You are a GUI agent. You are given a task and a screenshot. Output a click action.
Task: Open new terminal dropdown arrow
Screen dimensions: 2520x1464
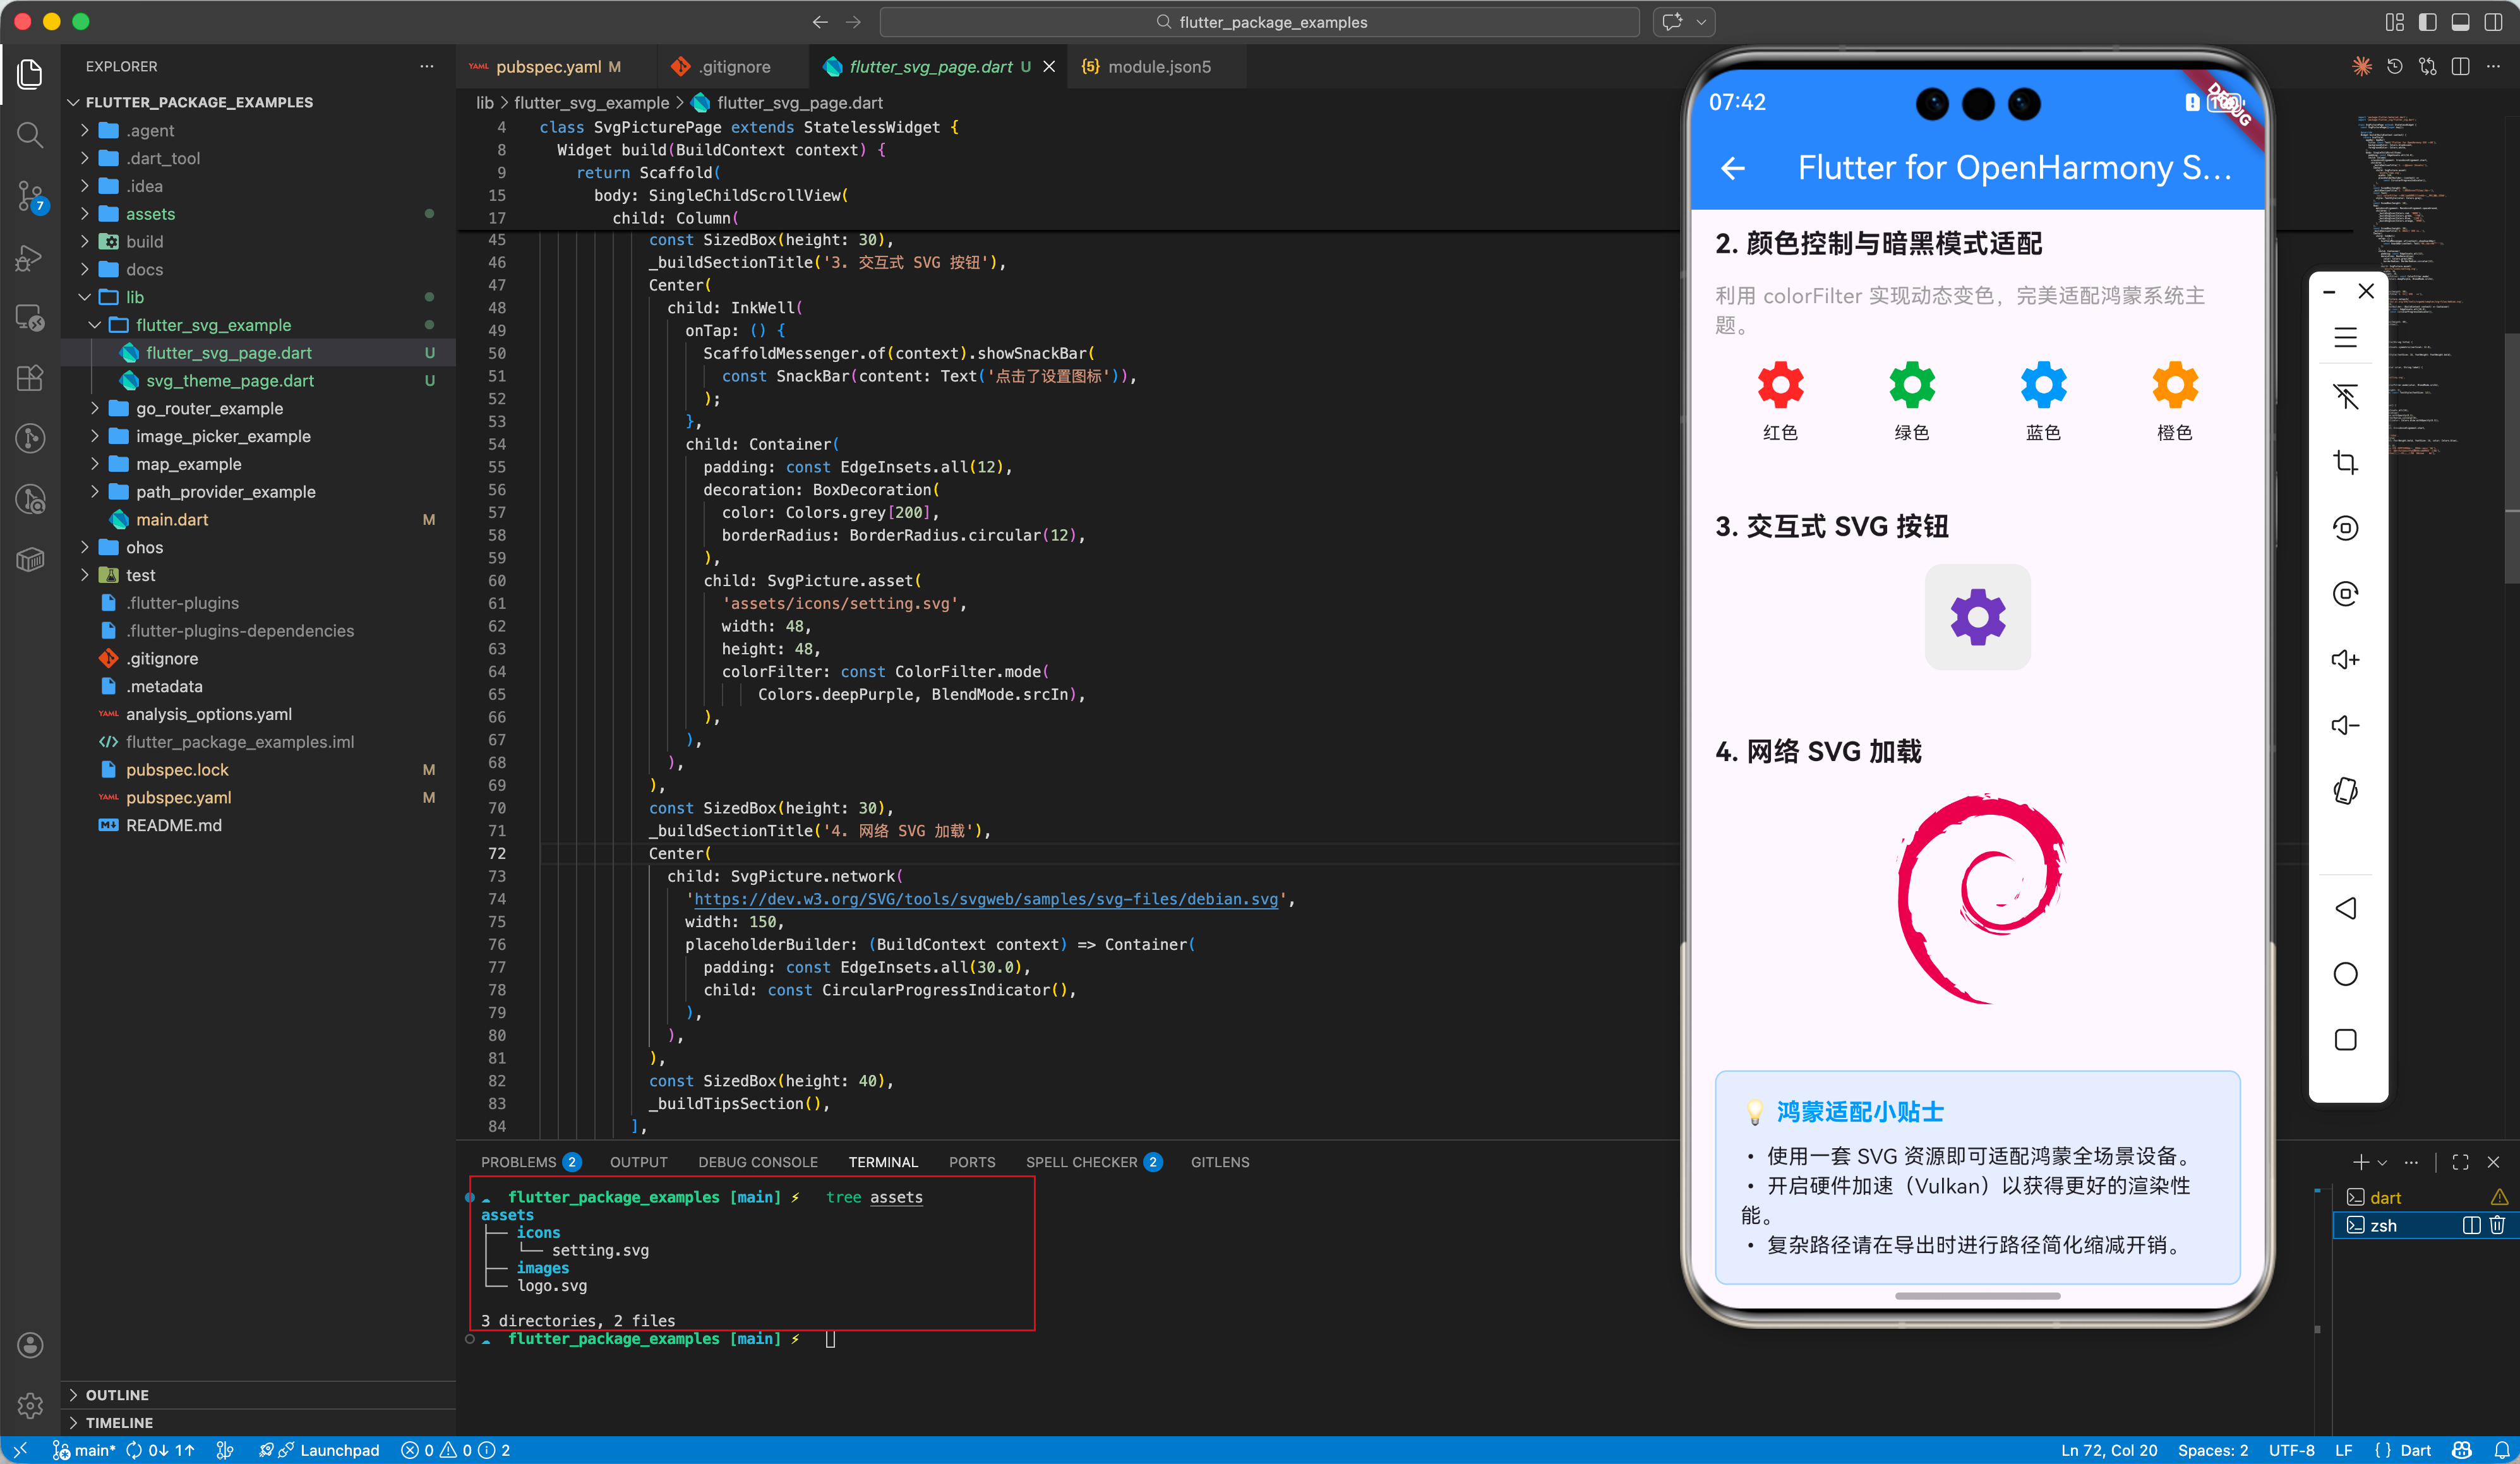(2383, 1163)
